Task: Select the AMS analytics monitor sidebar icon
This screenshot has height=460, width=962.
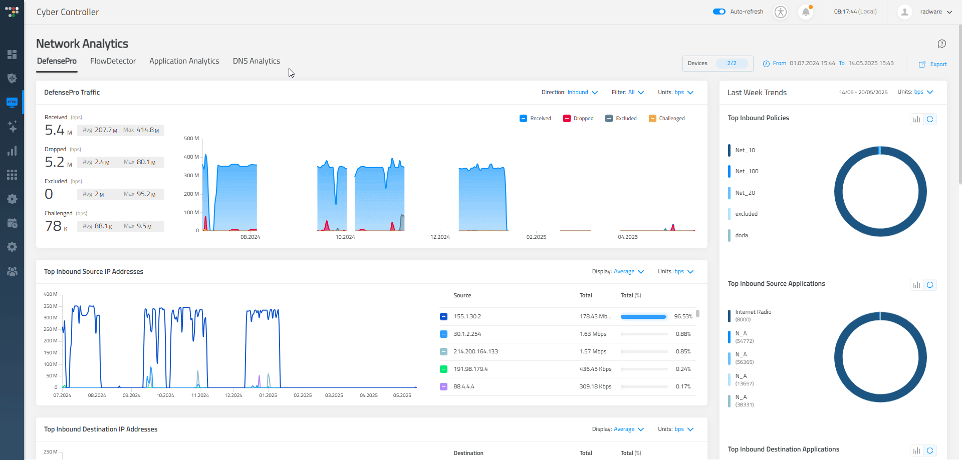Action: (x=12, y=102)
